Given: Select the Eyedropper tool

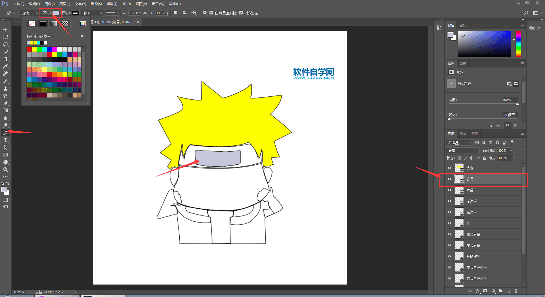Looking at the screenshot, I should (x=5, y=66).
